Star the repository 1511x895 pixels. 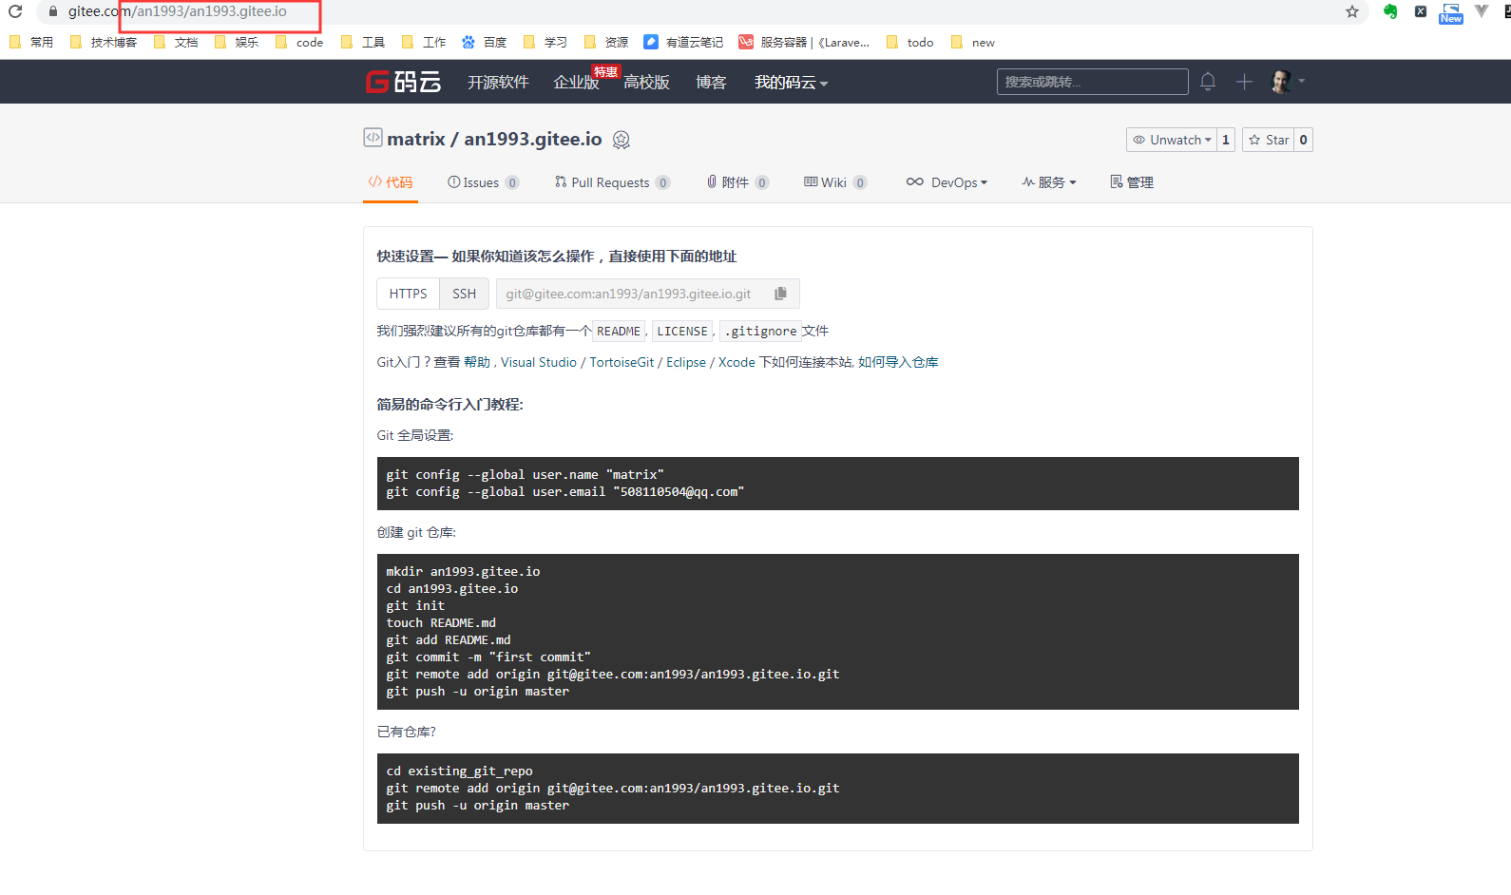(x=1269, y=140)
